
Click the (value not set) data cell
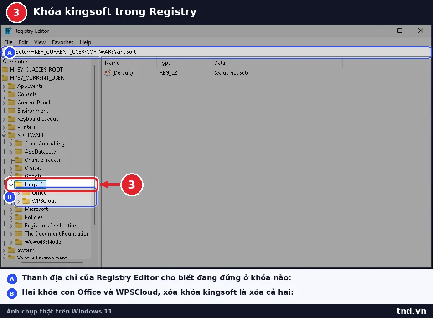coord(231,72)
